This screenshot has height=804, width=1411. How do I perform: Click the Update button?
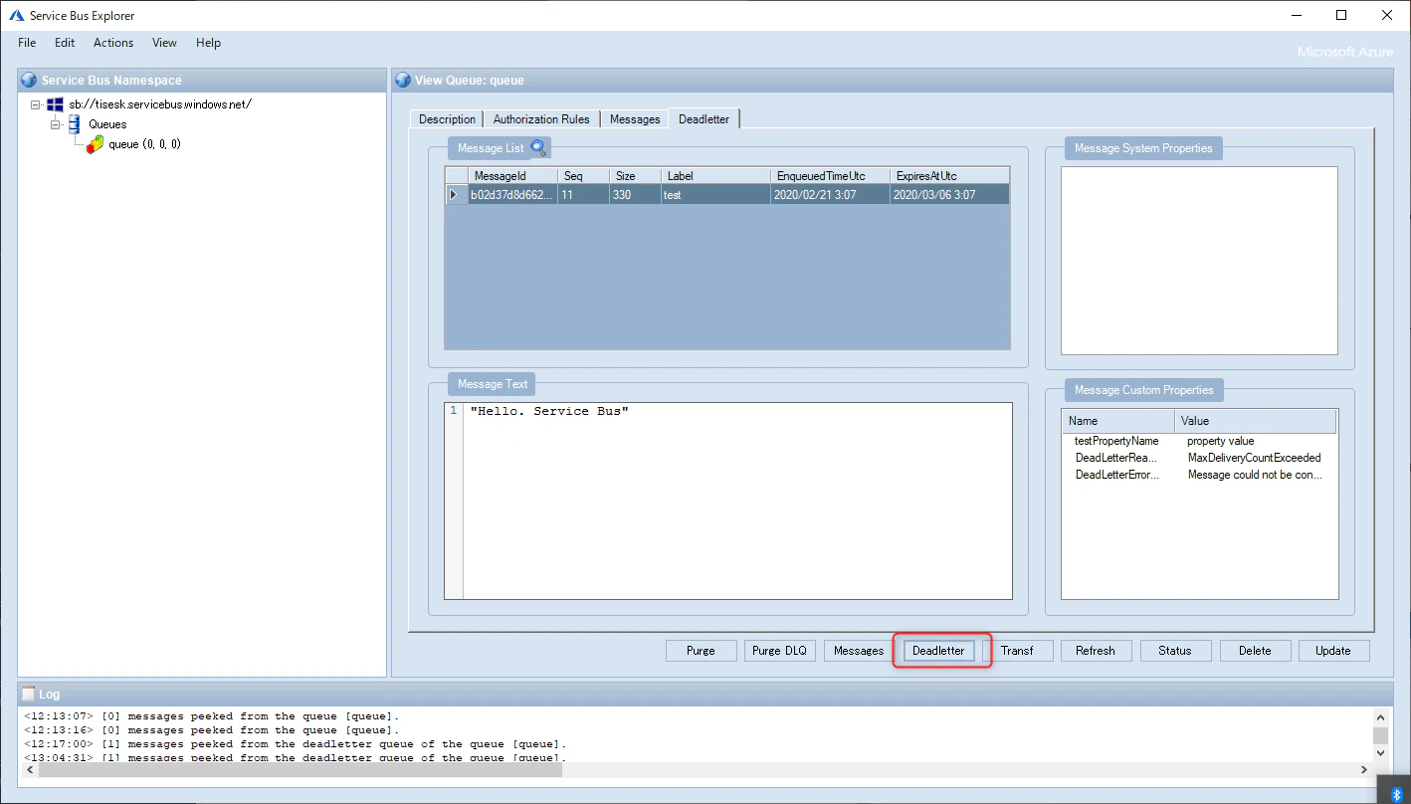1333,651
